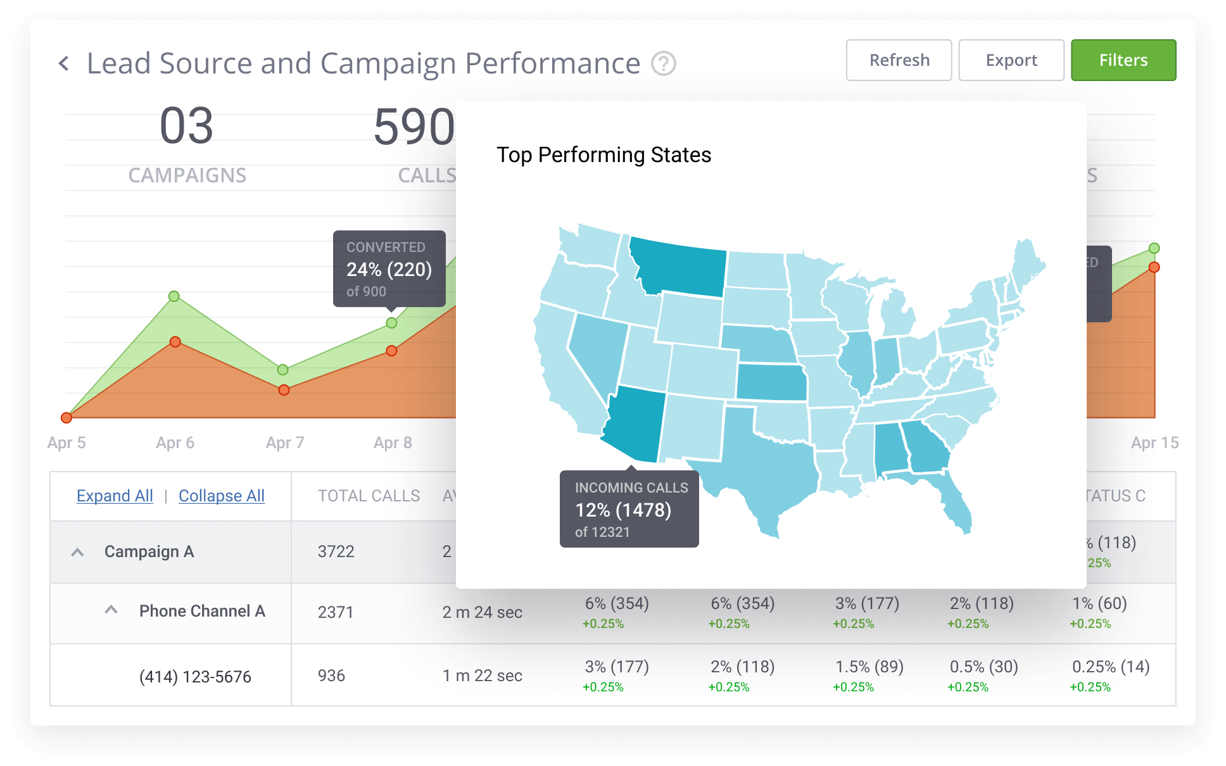Click the red Apr 7 data point
The height and width of the screenshot is (766, 1226).
pyautogui.click(x=284, y=391)
